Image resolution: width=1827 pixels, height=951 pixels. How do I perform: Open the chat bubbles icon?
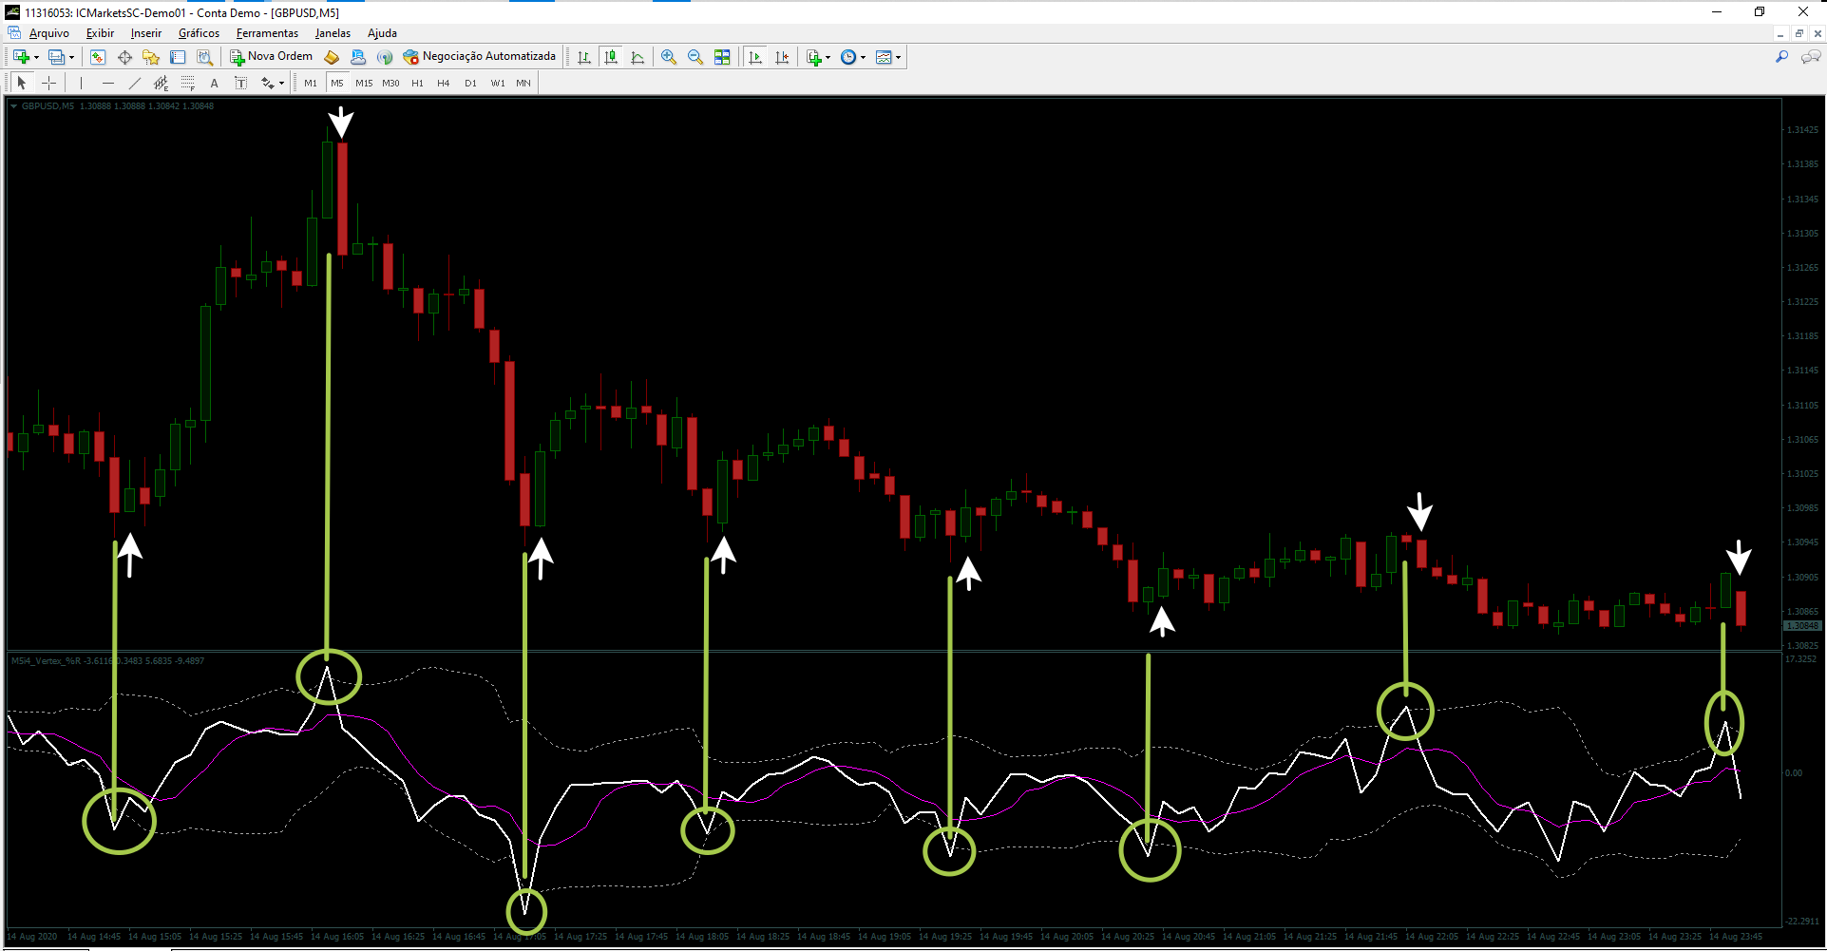click(1811, 57)
